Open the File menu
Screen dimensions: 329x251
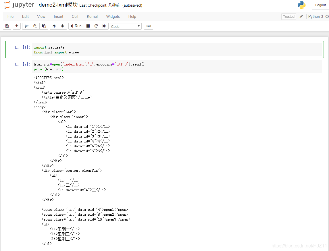coord(11,17)
